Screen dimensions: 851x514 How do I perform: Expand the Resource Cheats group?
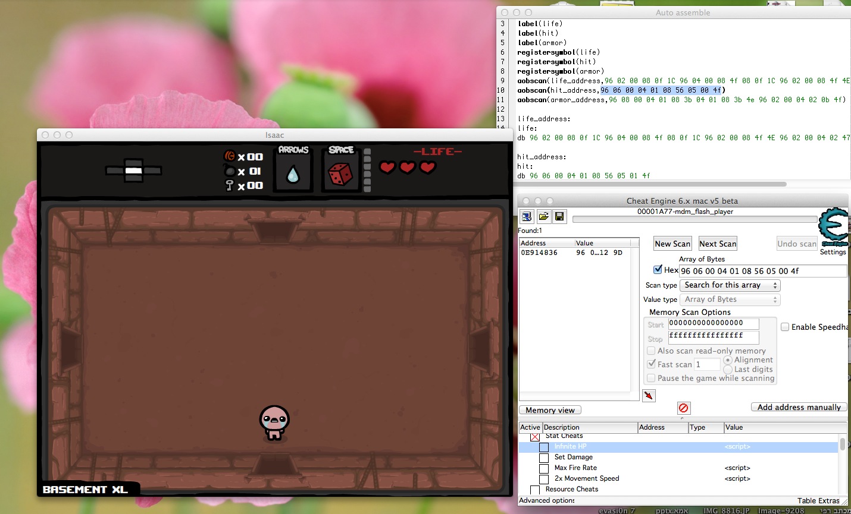click(x=535, y=490)
